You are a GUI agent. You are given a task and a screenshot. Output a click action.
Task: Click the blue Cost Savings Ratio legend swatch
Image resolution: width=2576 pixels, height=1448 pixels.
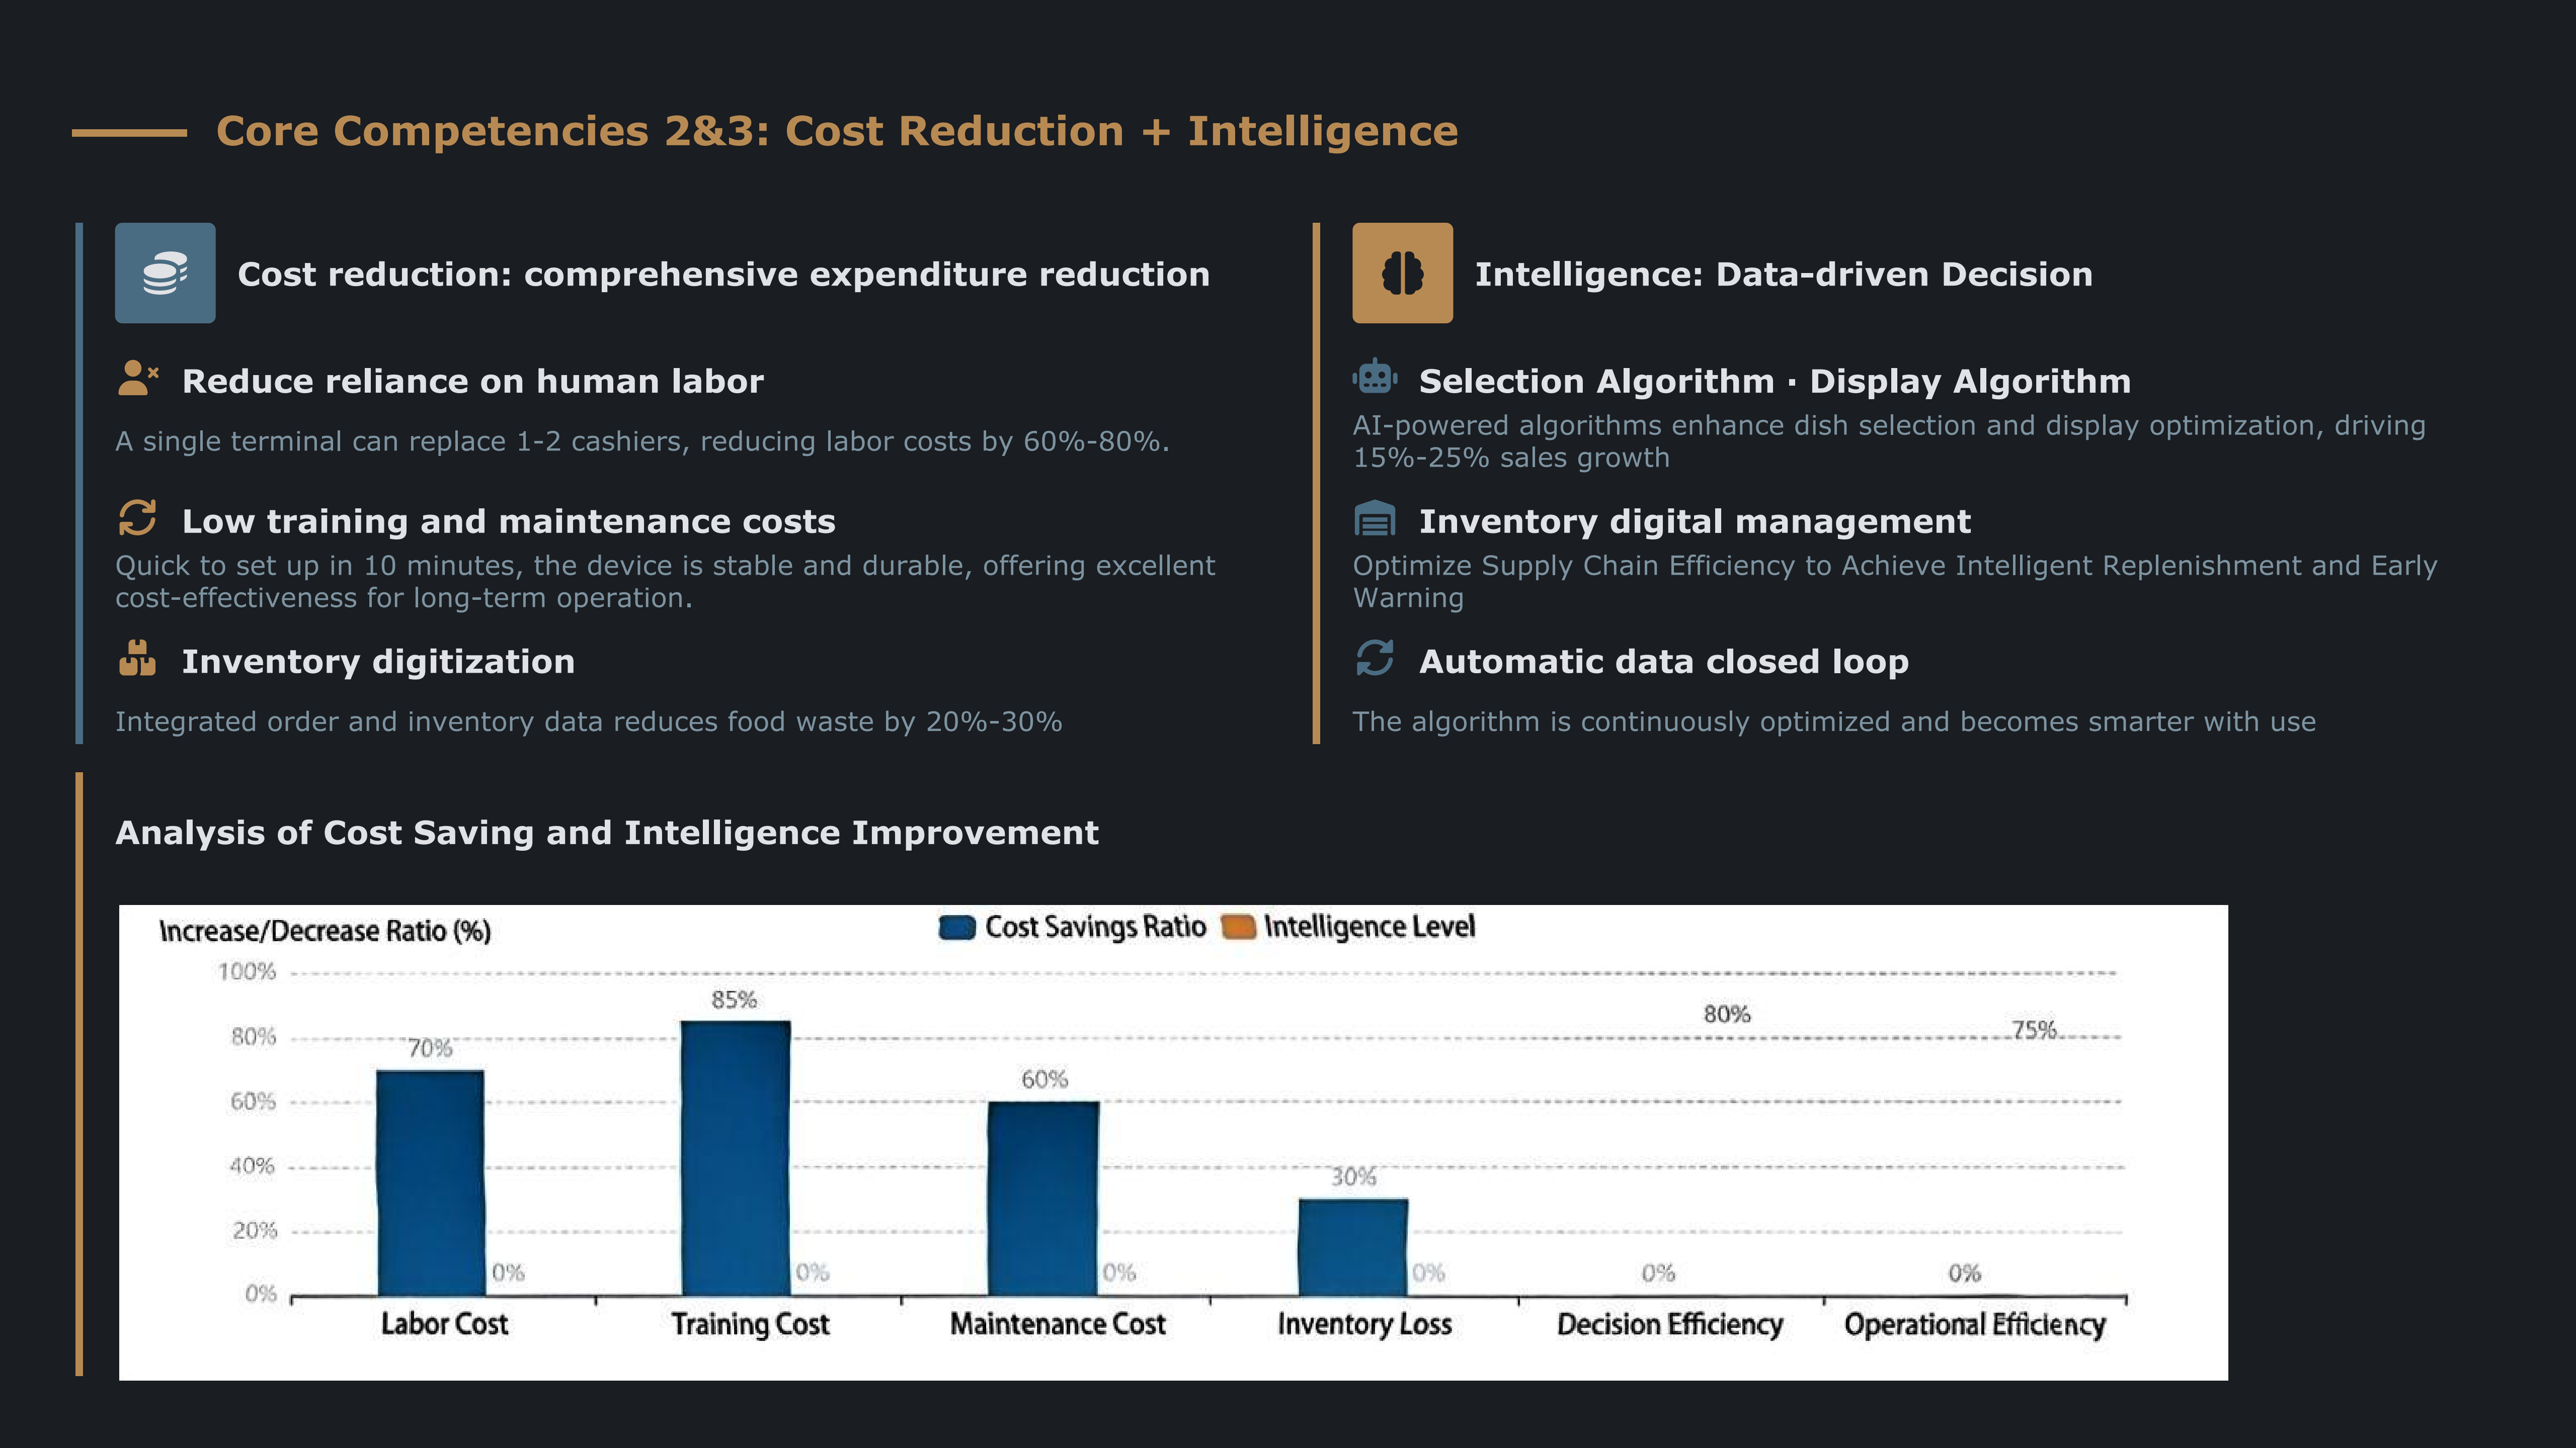coord(957,927)
